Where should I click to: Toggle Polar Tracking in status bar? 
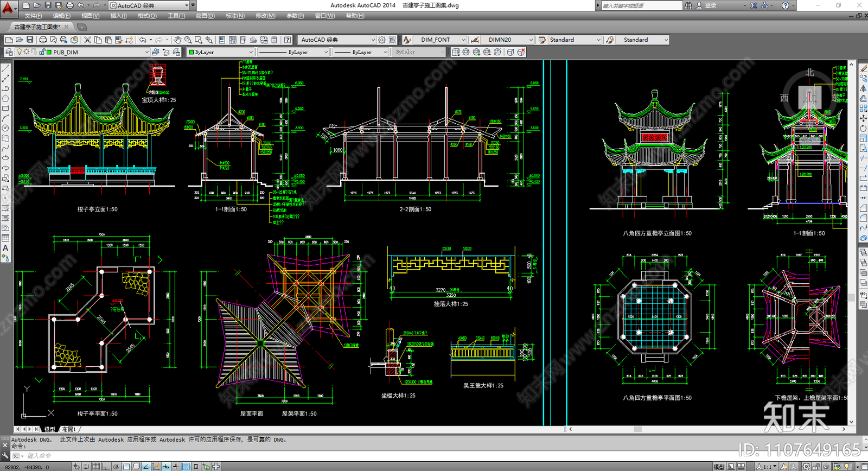[116, 466]
